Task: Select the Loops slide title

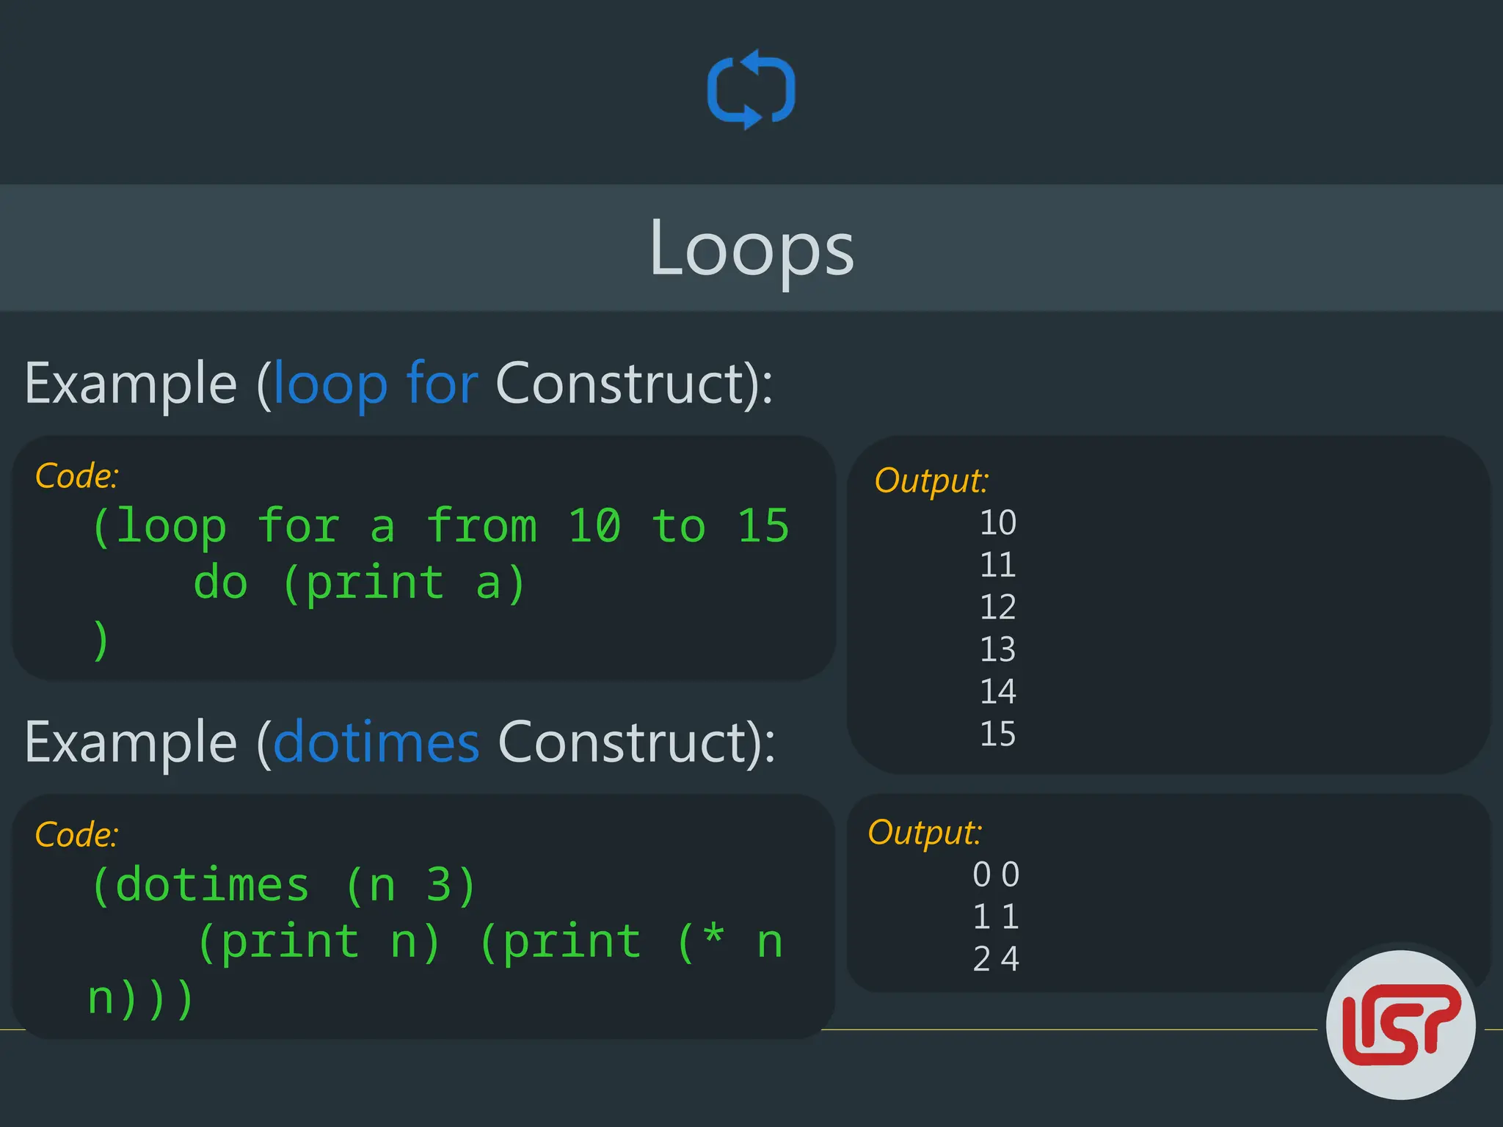Action: 751,249
